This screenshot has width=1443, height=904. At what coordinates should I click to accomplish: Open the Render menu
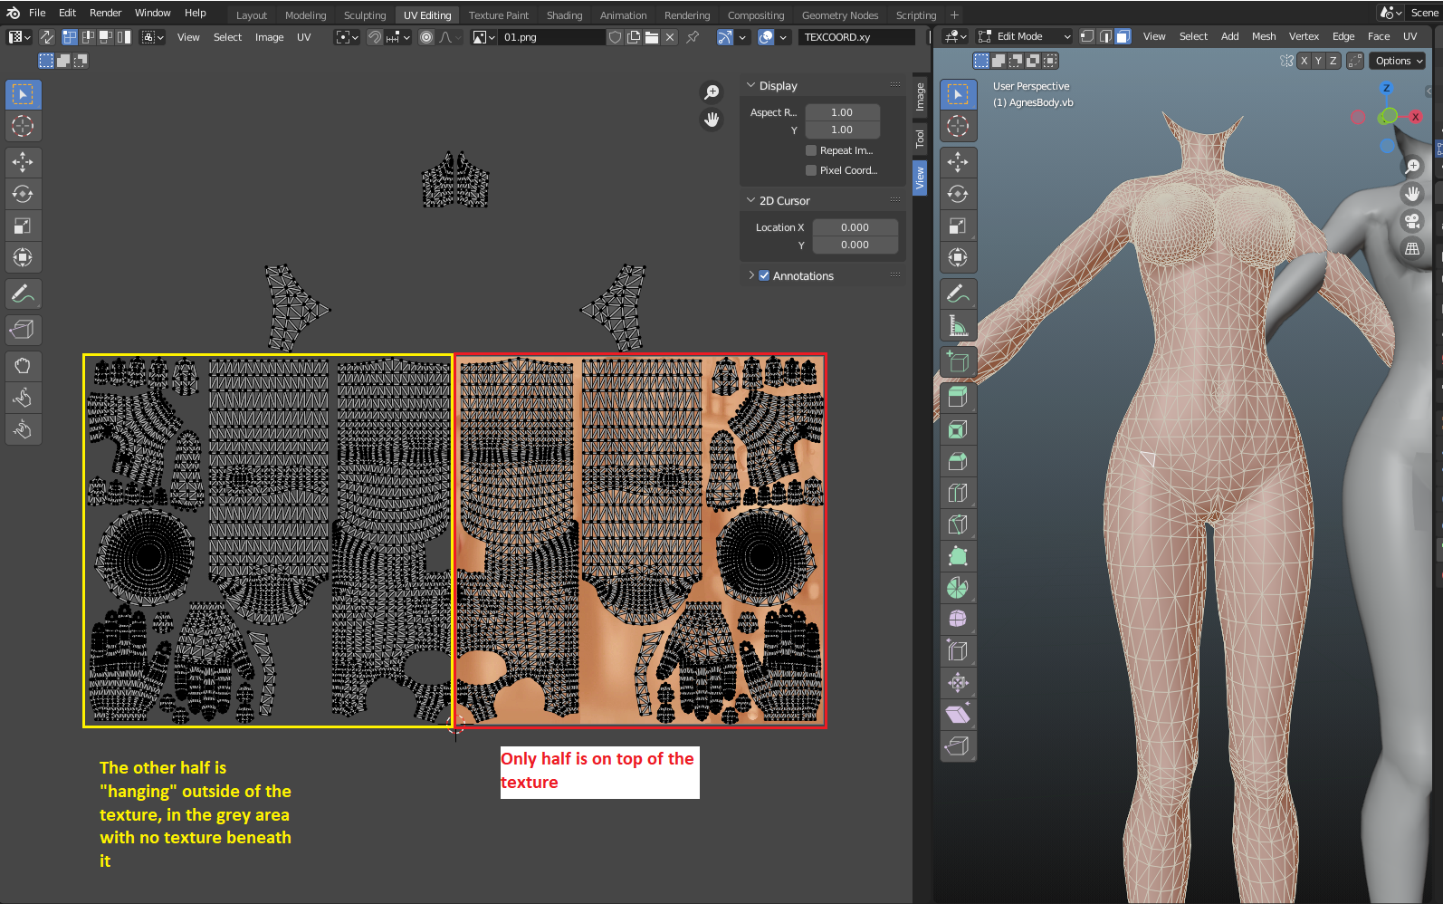click(x=106, y=13)
